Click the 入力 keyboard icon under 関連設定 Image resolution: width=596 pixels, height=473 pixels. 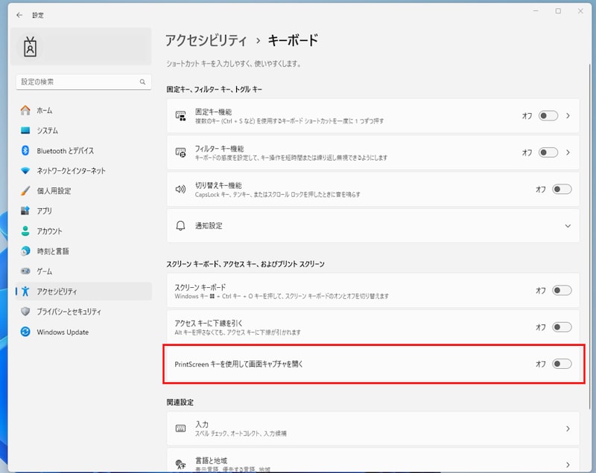click(x=180, y=428)
